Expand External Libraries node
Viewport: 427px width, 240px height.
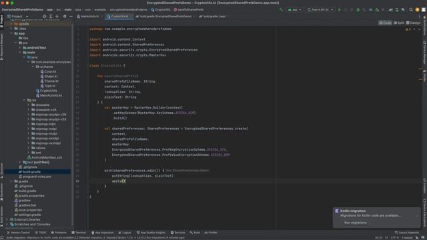point(7,219)
